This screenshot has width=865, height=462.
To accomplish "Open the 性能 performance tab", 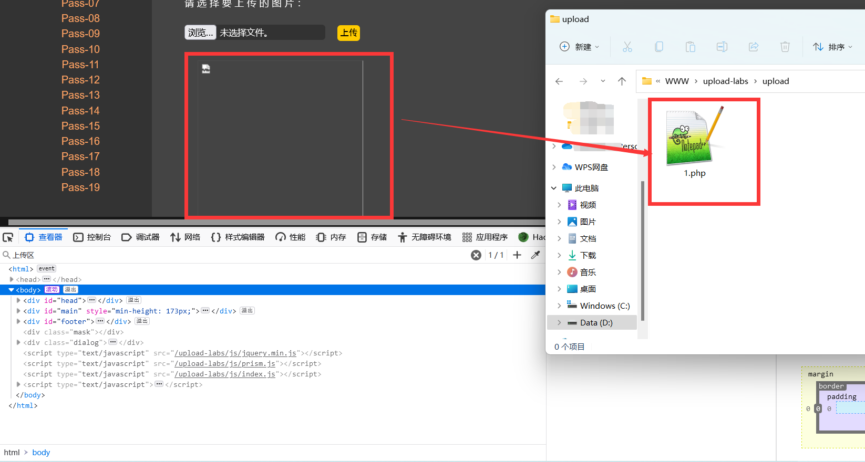I will pyautogui.click(x=290, y=237).
